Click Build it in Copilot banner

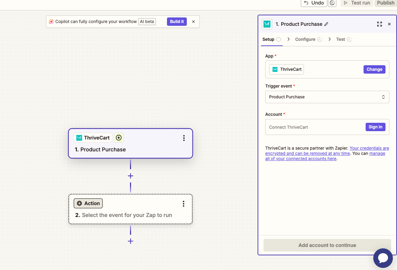[177, 22]
